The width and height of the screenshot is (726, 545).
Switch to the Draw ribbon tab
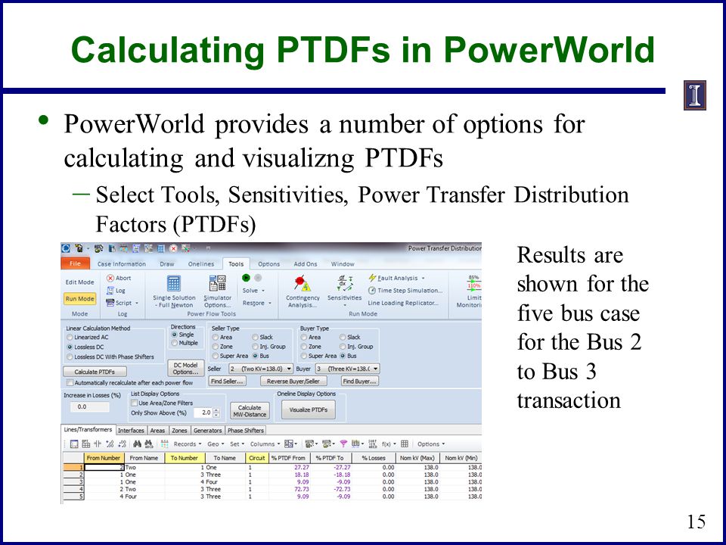pos(166,263)
